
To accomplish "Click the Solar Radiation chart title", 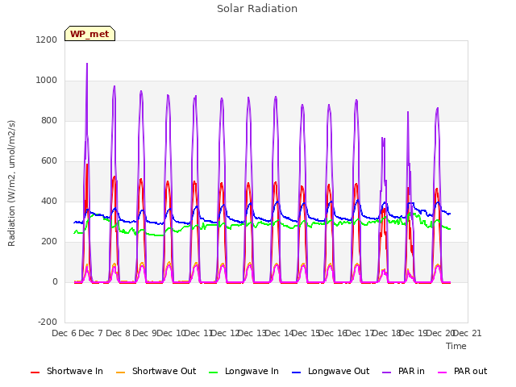I will tap(257, 9).
